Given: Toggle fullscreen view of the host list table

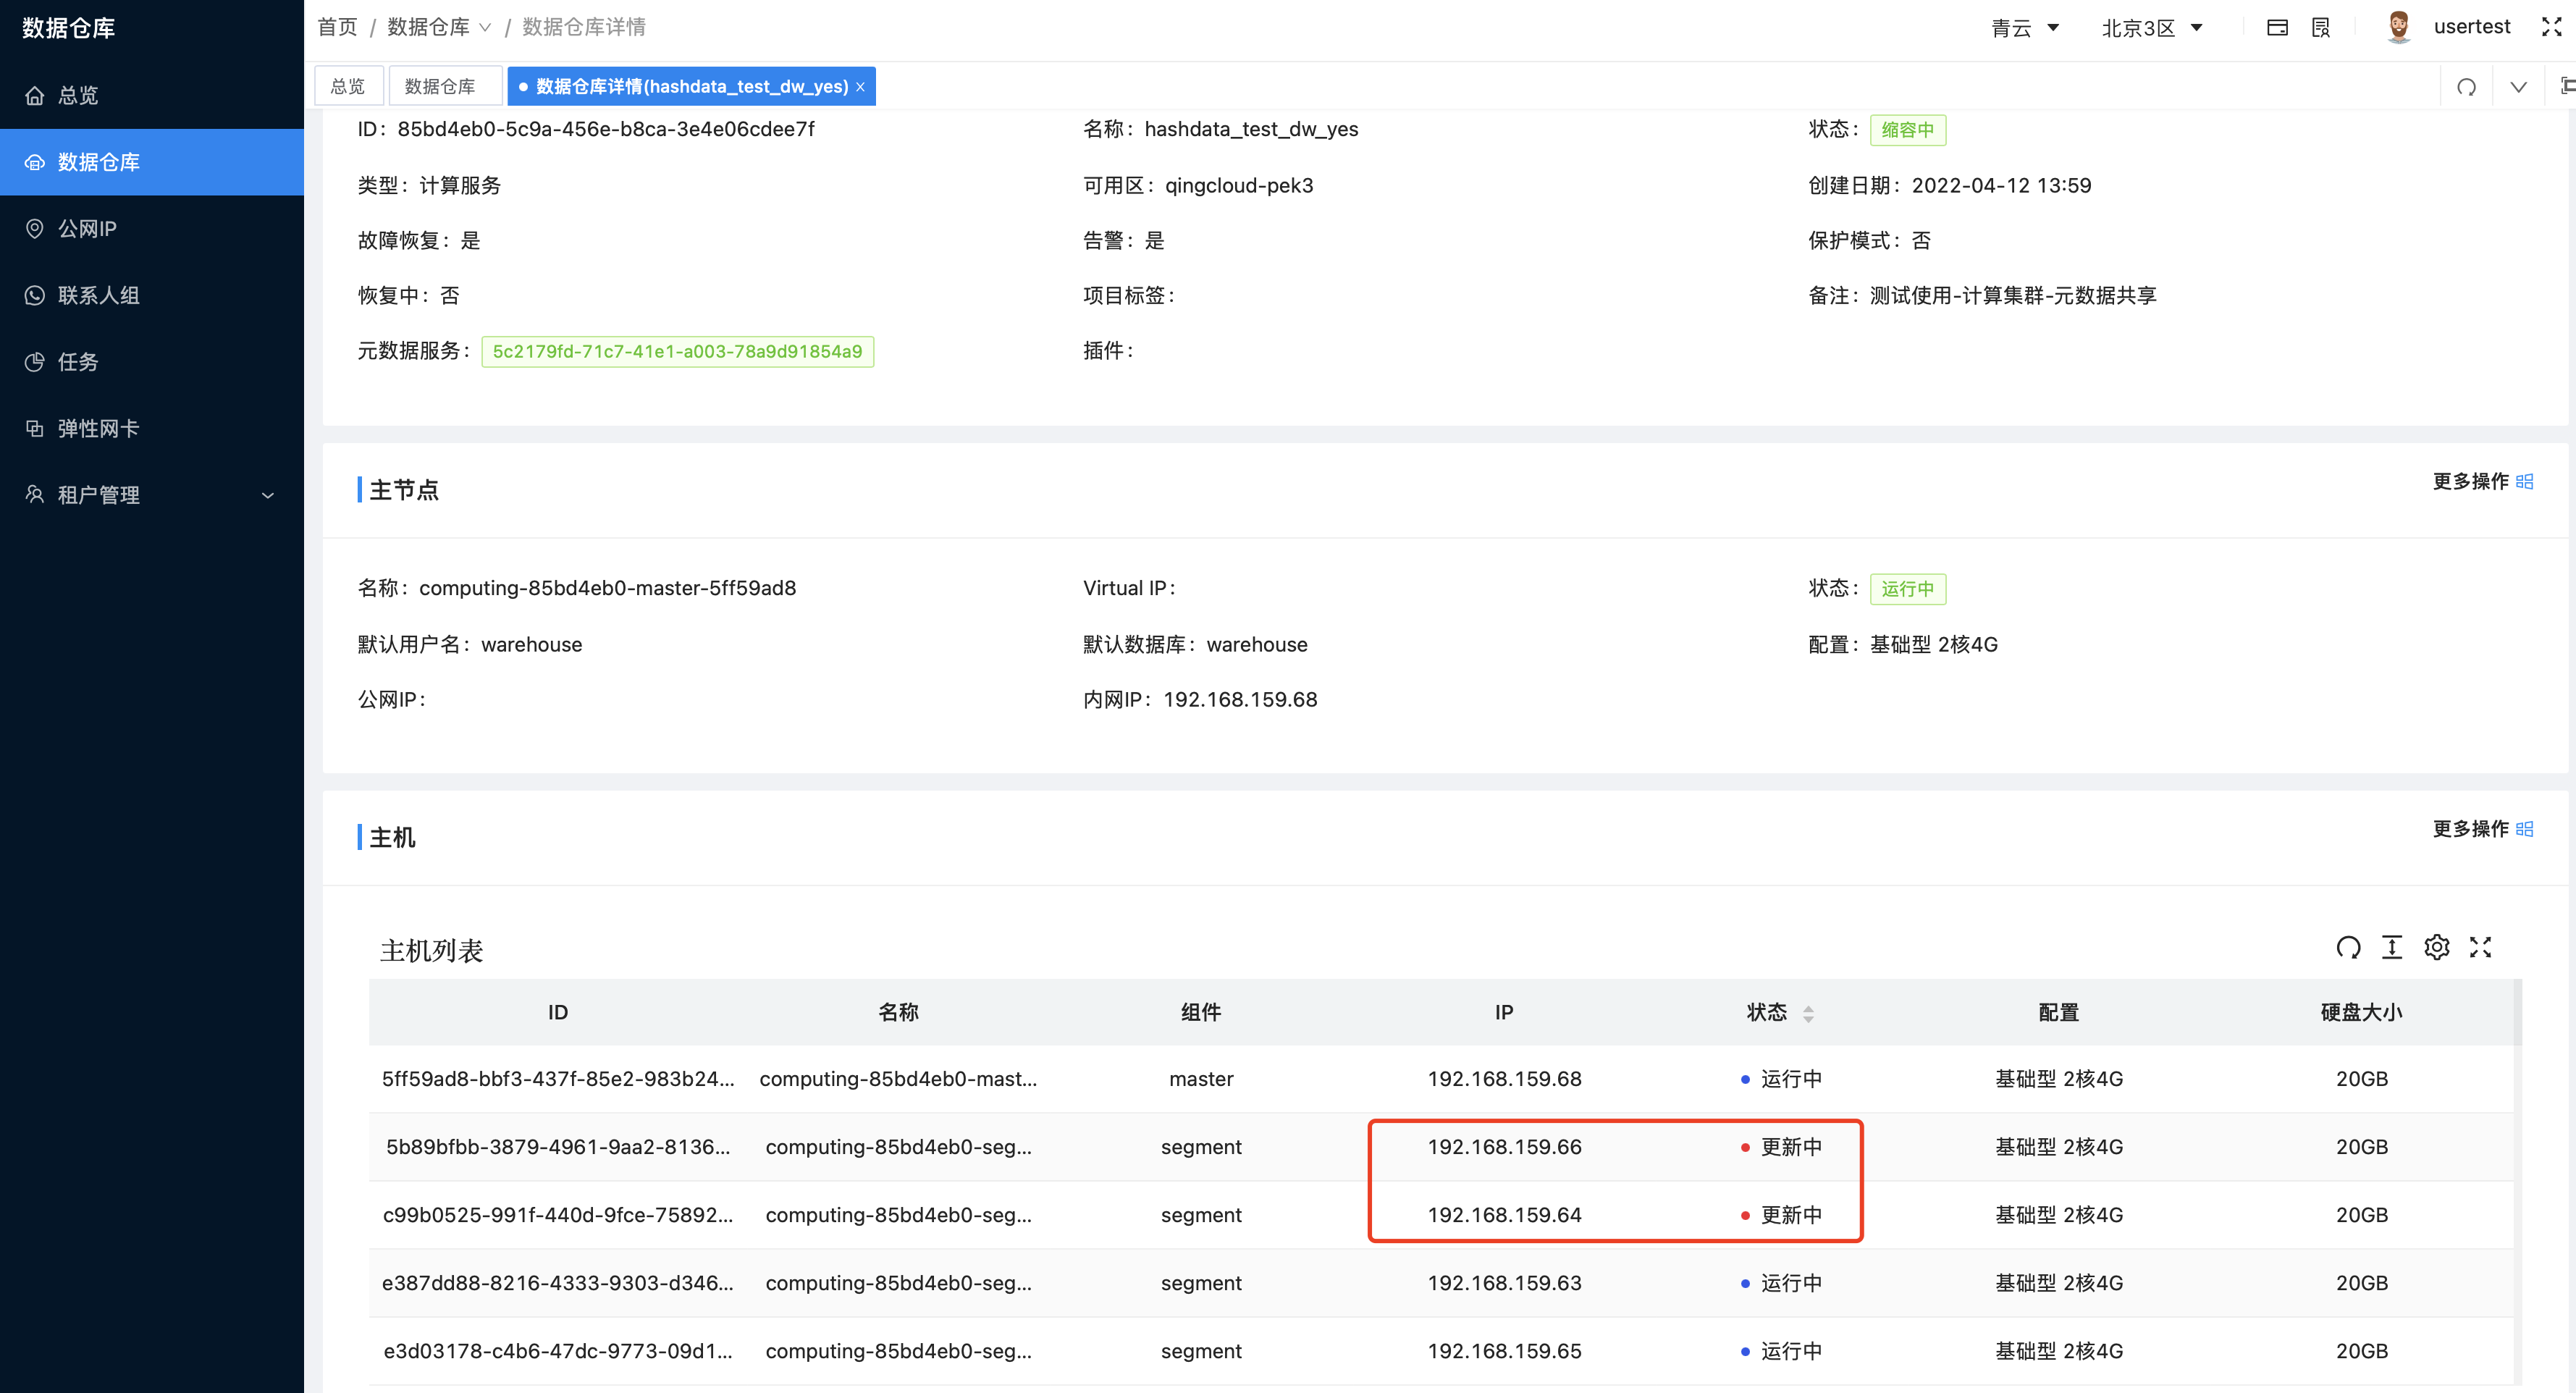Looking at the screenshot, I should point(2480,947).
